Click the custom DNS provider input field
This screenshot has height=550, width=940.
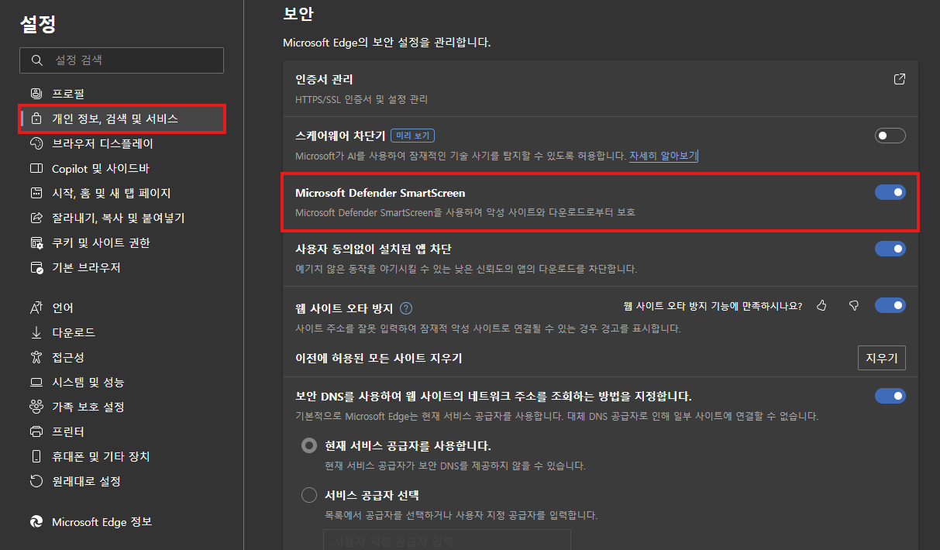[447, 539]
